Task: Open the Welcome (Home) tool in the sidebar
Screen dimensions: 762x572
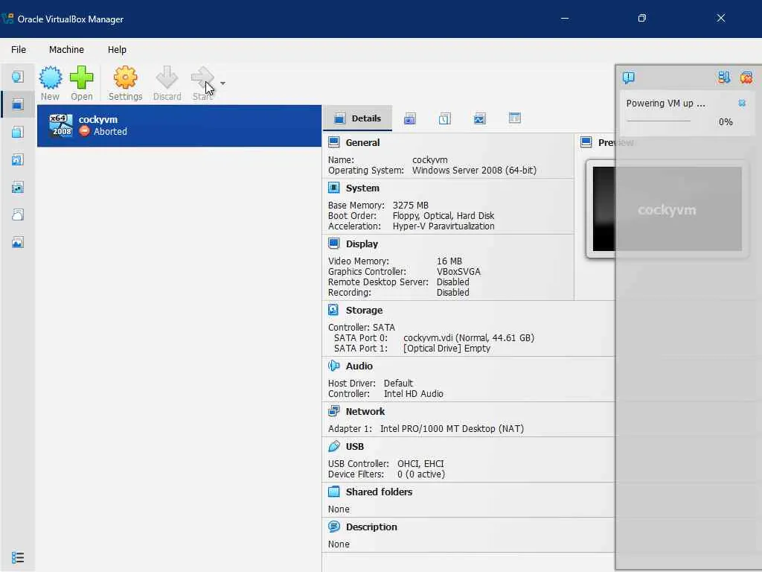Action: 18,77
